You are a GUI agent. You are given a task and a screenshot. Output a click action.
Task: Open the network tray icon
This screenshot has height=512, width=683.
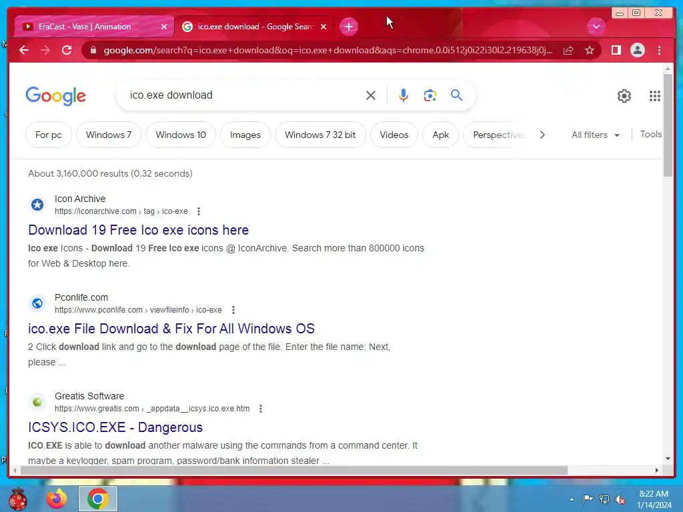pyautogui.click(x=604, y=499)
